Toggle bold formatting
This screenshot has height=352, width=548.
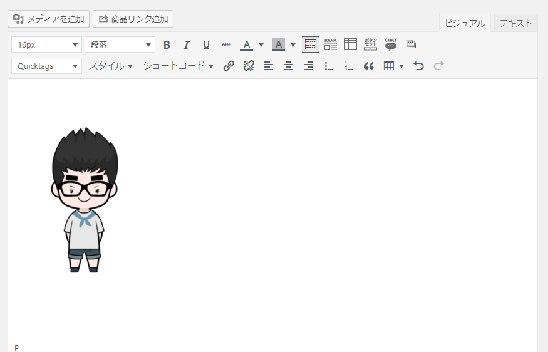point(167,44)
